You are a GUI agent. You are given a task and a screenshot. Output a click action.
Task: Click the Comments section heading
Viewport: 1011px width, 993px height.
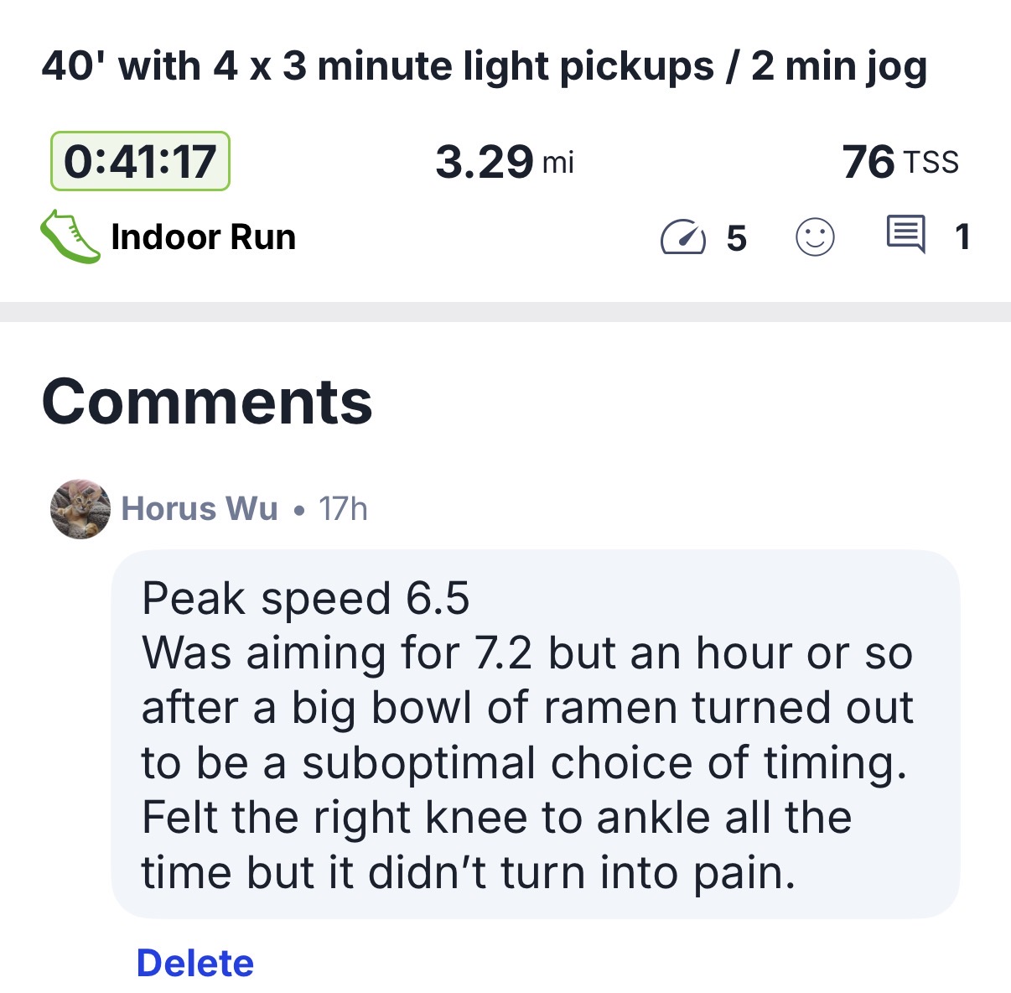[207, 402]
